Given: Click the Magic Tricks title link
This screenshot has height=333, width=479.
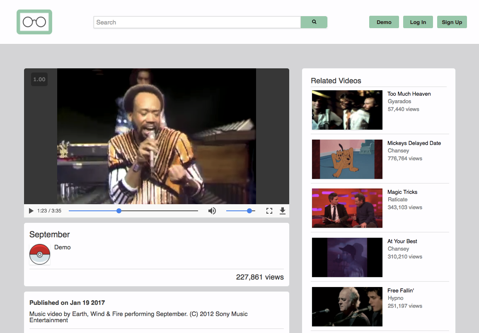Looking at the screenshot, I should click(402, 192).
